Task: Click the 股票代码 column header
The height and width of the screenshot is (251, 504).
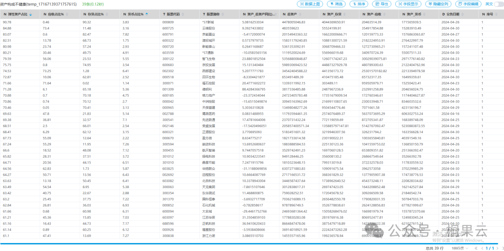Action: pos(175,14)
